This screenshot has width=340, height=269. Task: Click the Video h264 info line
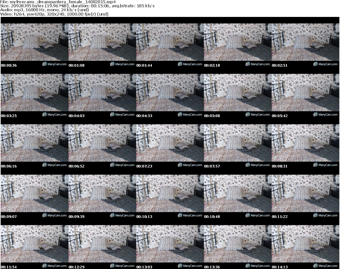coord(54,14)
